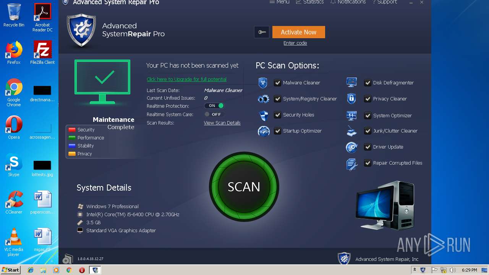Uncheck the Security Holes checkbox
The image size is (489, 275).
click(277, 115)
